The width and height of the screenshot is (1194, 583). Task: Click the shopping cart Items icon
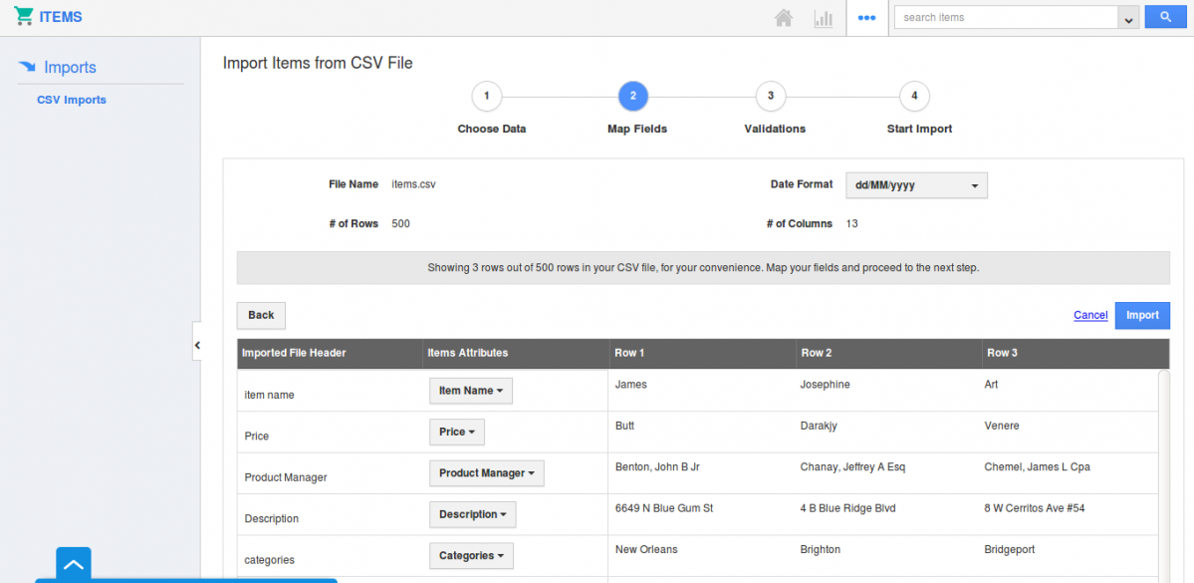click(24, 17)
